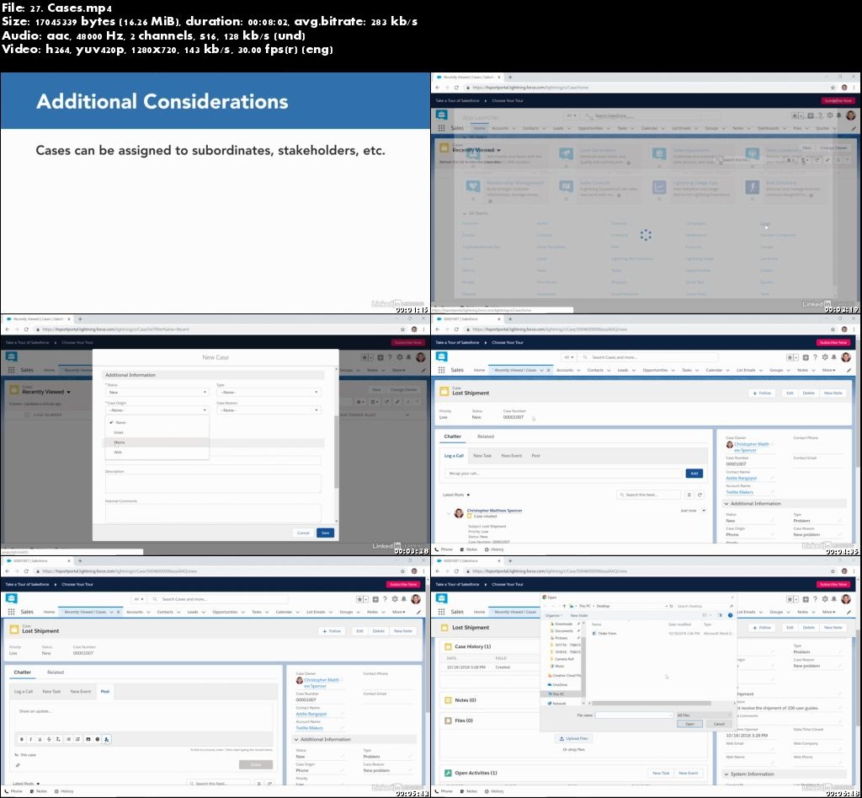Open the Setup gear in the 00:05:43 frame
This screenshot has height=798, width=862.
(x=395, y=599)
